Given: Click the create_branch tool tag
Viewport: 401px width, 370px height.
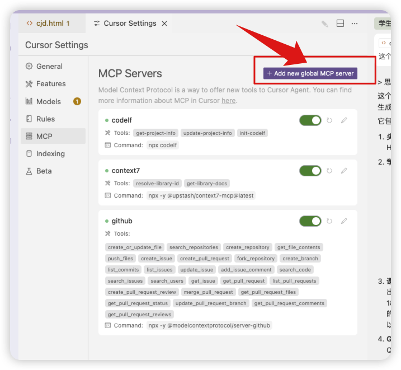Looking at the screenshot, I should [300, 259].
